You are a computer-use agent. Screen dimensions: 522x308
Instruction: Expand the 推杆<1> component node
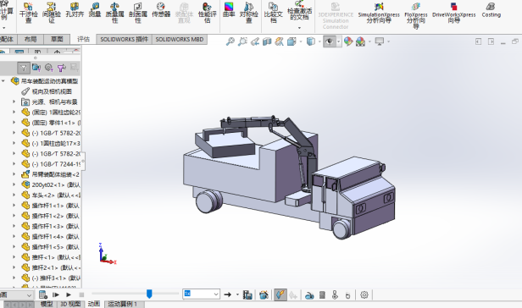coord(14,257)
